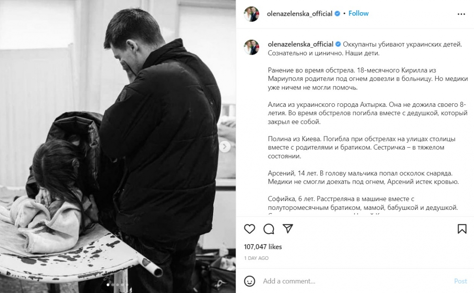Click the header profile avatar
The width and height of the screenshot is (474, 293).
pos(252,14)
